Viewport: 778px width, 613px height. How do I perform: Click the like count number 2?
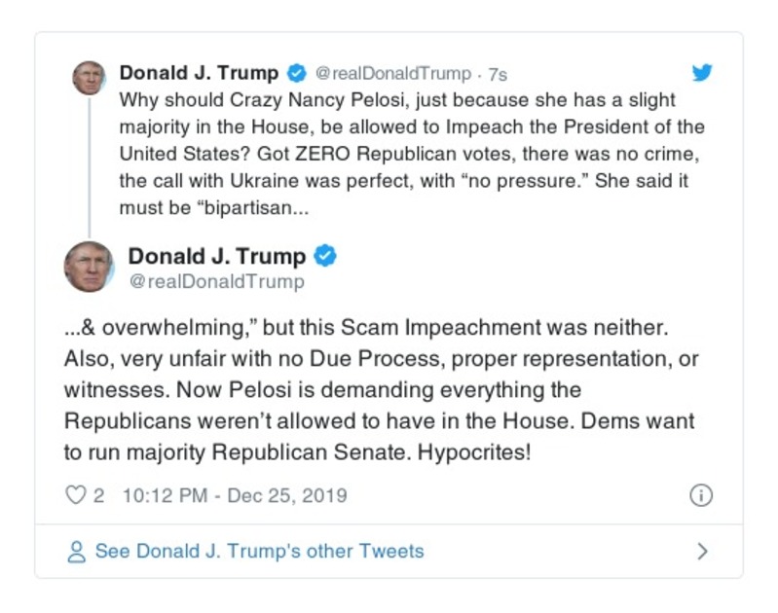(x=98, y=495)
